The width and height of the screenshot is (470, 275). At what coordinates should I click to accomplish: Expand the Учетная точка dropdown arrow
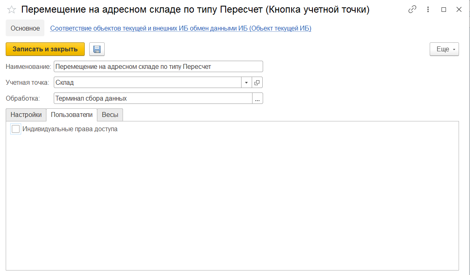246,82
